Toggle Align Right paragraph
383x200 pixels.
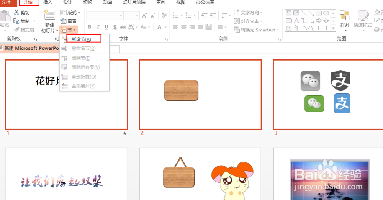click(192, 27)
